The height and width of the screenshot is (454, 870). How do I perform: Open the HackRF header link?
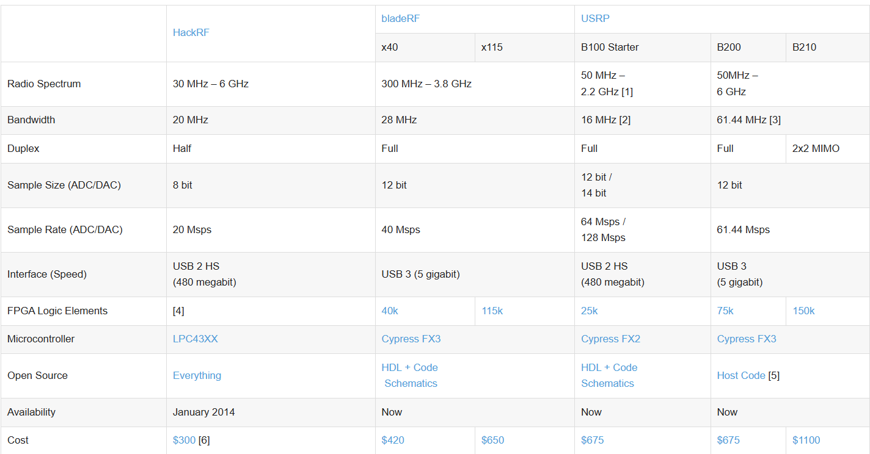coord(191,33)
